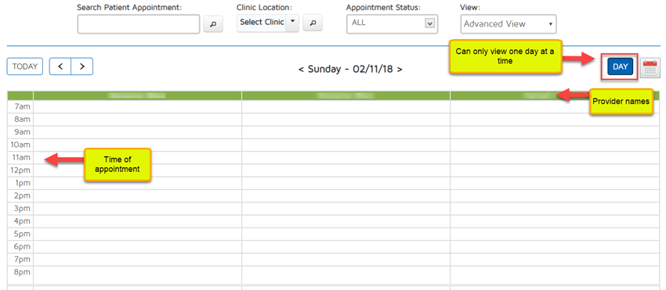Click the 7am slot for first provider
This screenshot has width=666, height=290.
click(x=137, y=107)
